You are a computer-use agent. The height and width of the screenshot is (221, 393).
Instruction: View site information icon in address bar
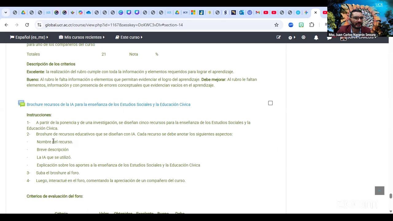click(x=39, y=25)
